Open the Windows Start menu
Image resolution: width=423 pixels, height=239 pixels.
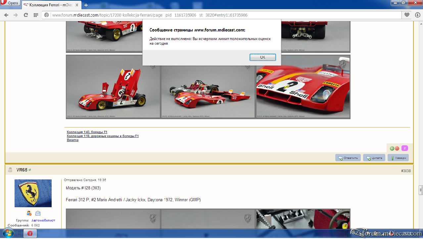tap(8, 234)
